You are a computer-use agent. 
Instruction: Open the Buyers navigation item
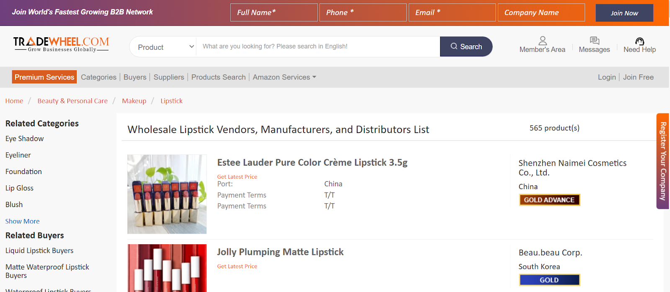[135, 77]
